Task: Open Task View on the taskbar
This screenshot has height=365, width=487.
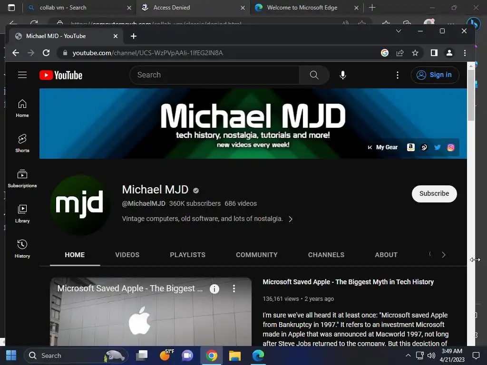Action: click(142, 355)
